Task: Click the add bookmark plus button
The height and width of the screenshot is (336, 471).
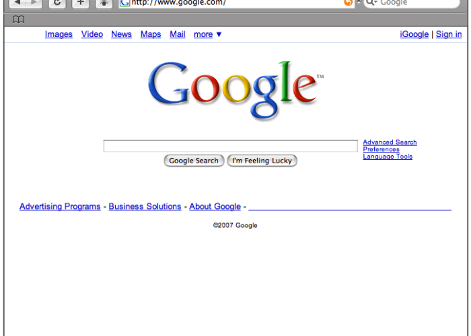Action: (x=80, y=3)
